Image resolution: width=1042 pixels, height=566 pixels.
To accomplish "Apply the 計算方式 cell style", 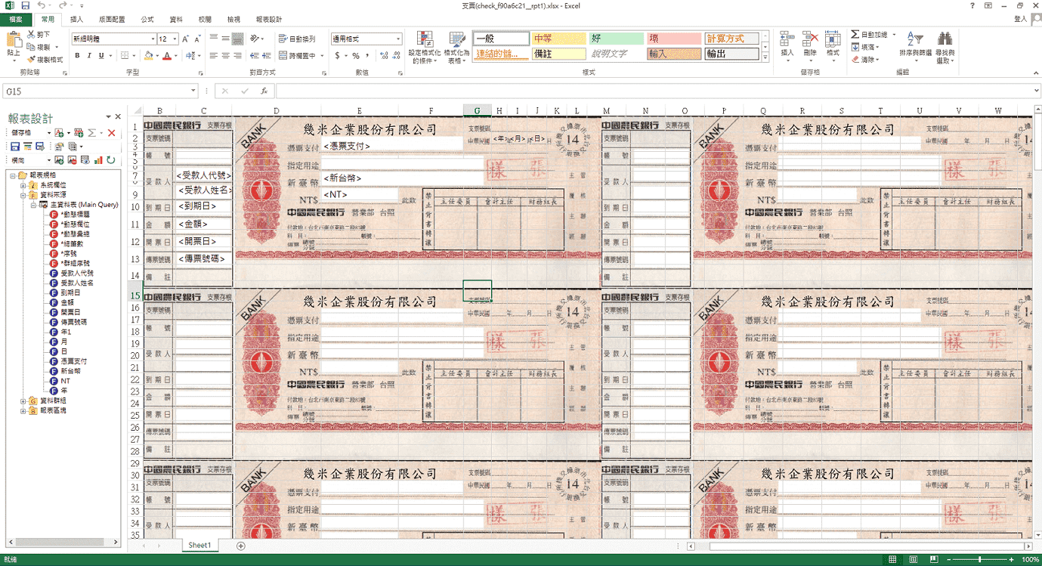I will click(731, 39).
